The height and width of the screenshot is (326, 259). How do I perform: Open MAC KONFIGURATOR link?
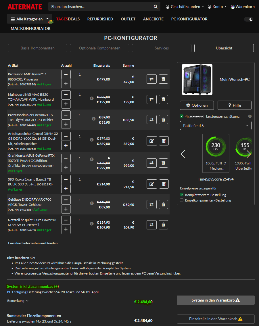point(30,28)
